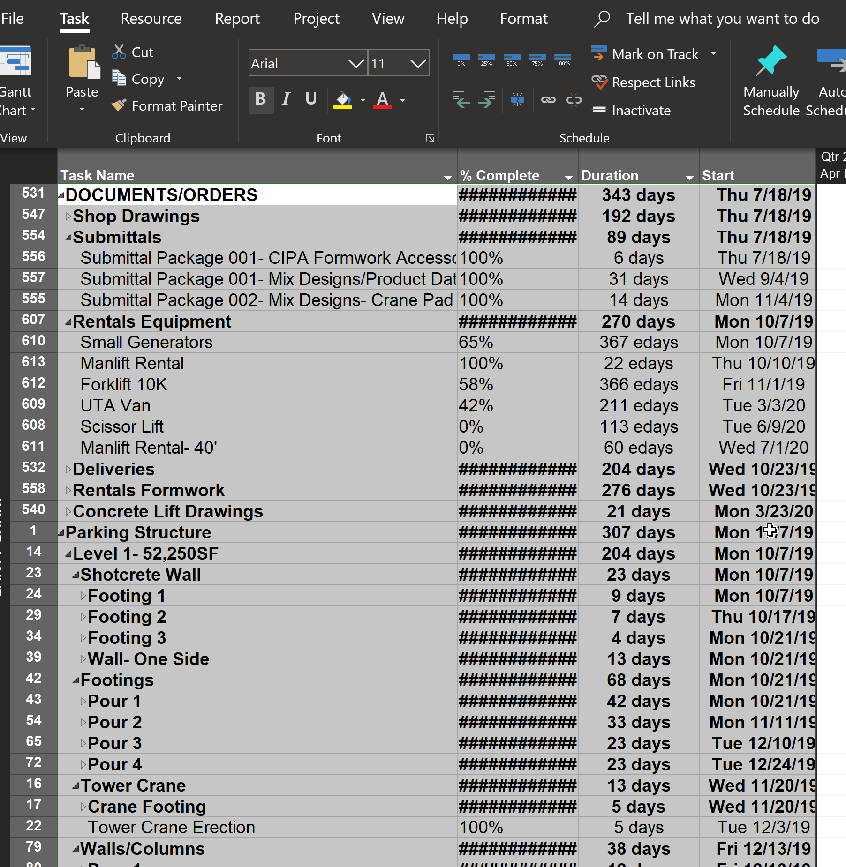
Task: Set task to 0% complete
Action: pyautogui.click(x=461, y=60)
